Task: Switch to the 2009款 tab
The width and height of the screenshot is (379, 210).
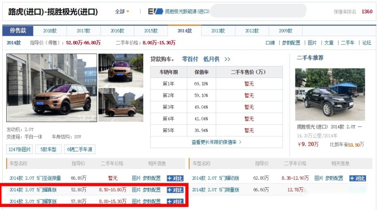Action: (286, 31)
